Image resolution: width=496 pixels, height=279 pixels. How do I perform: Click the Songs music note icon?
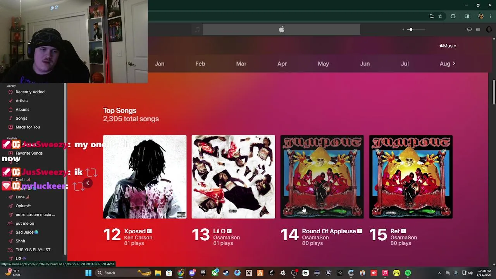[10, 118]
